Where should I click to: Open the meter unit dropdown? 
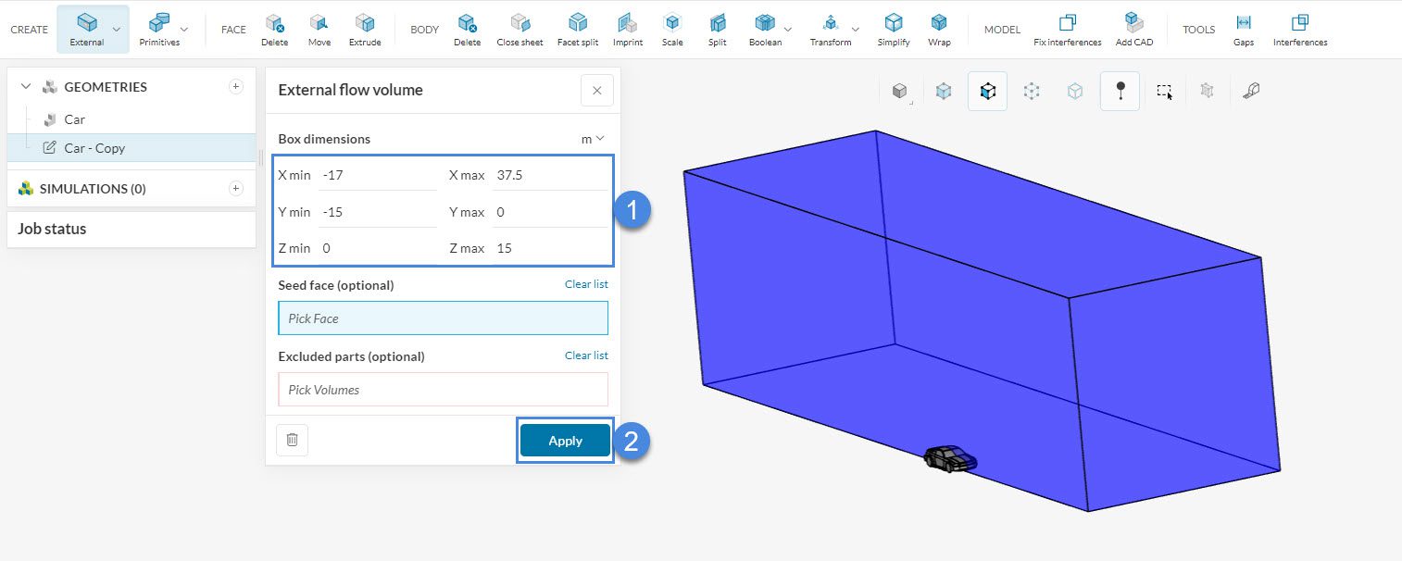[x=592, y=139]
